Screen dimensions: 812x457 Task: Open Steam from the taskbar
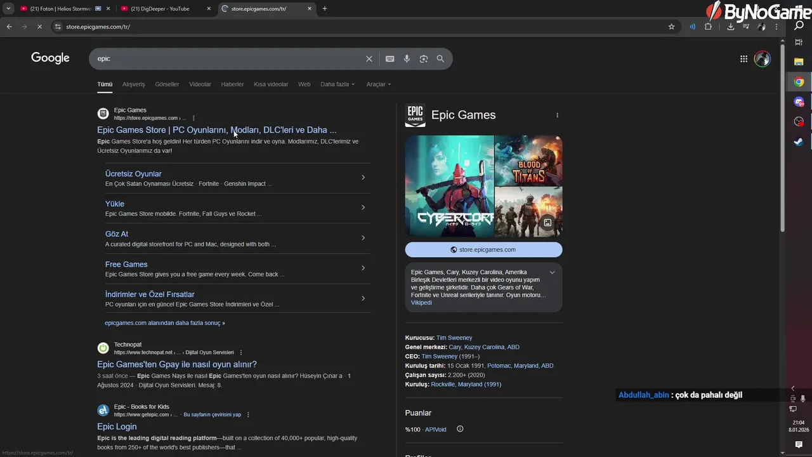coord(799,142)
